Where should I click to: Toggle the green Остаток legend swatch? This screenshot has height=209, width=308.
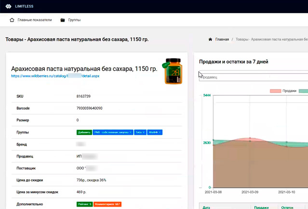303,91
